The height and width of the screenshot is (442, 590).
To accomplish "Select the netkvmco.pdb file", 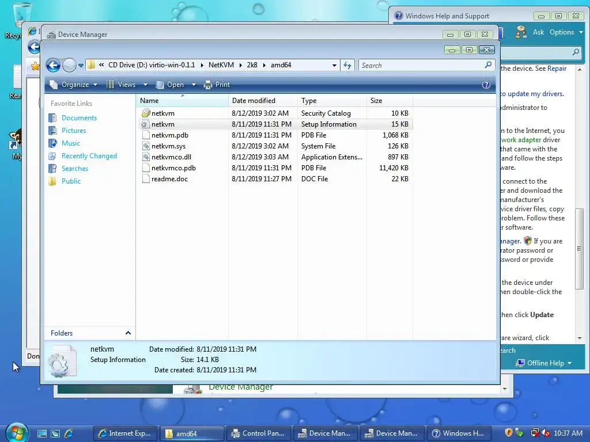I will [173, 168].
